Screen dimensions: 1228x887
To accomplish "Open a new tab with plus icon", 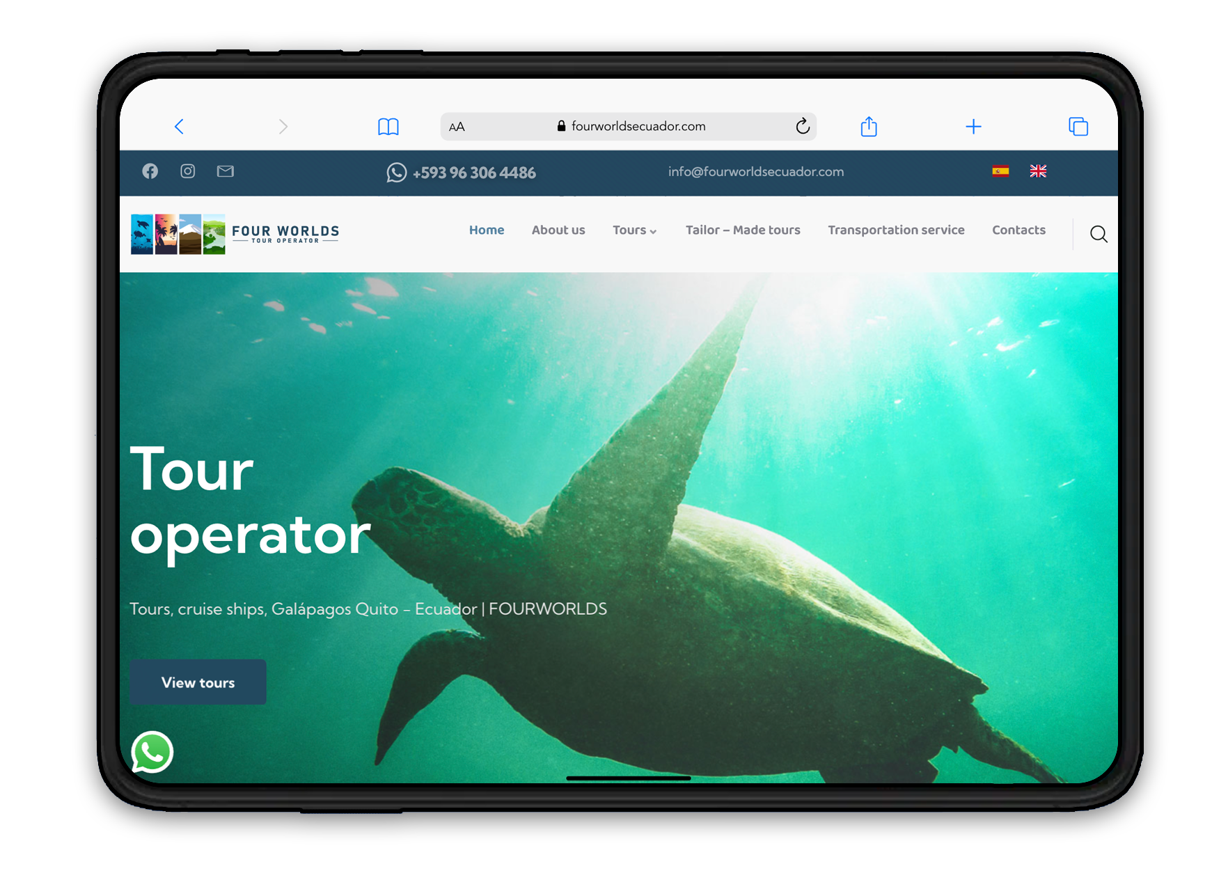I will pos(973,127).
